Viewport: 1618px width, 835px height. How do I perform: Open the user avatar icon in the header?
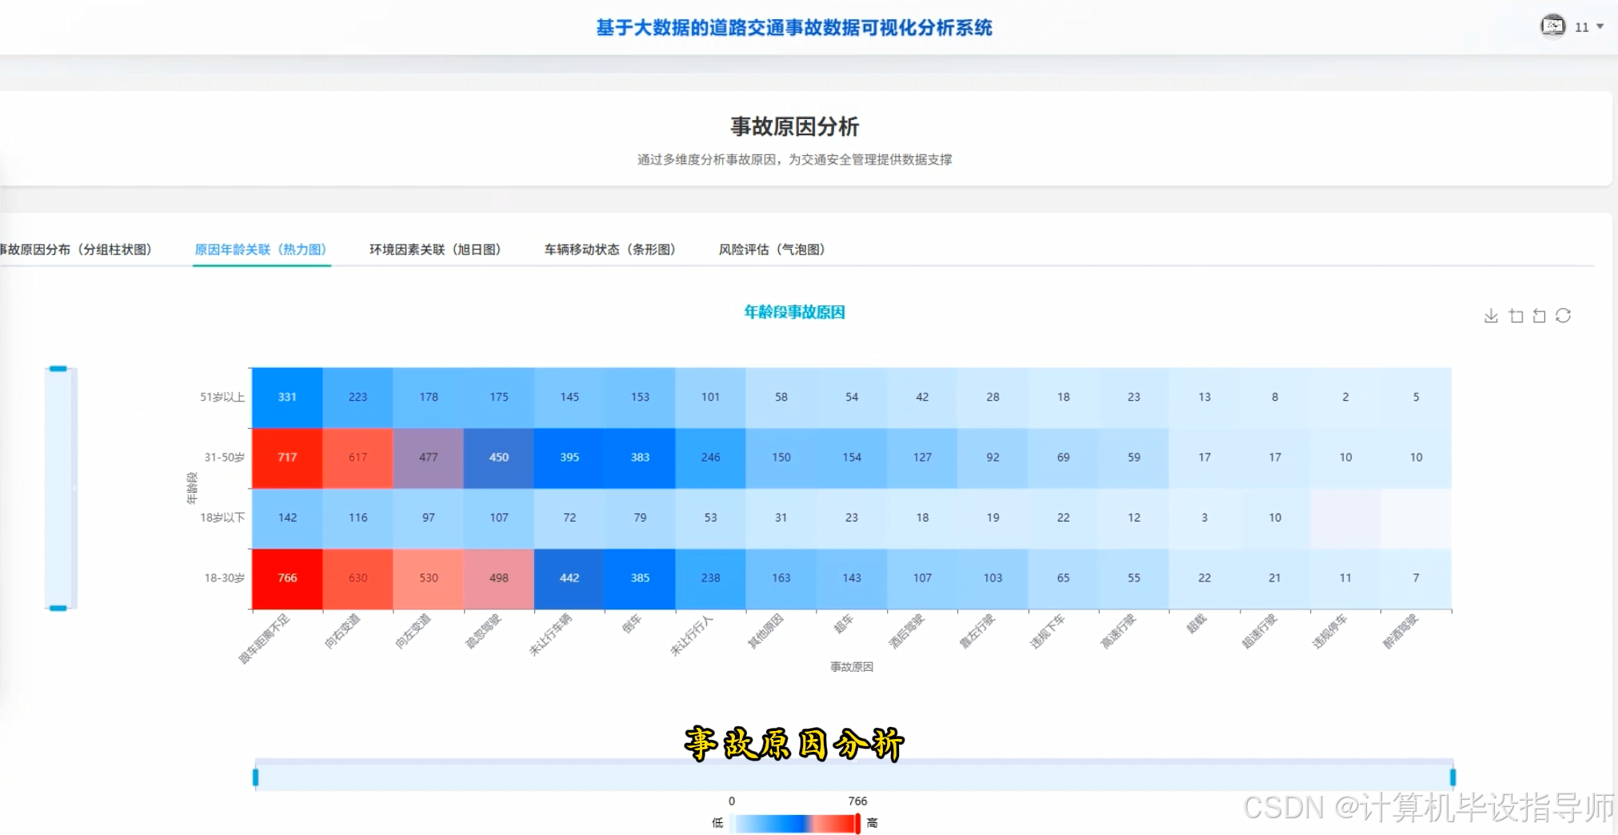[1552, 26]
